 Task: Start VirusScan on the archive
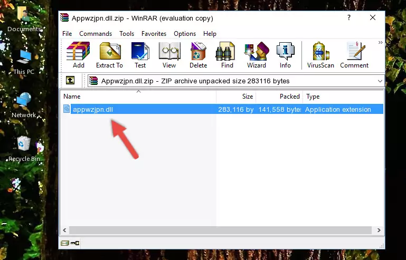click(320, 55)
